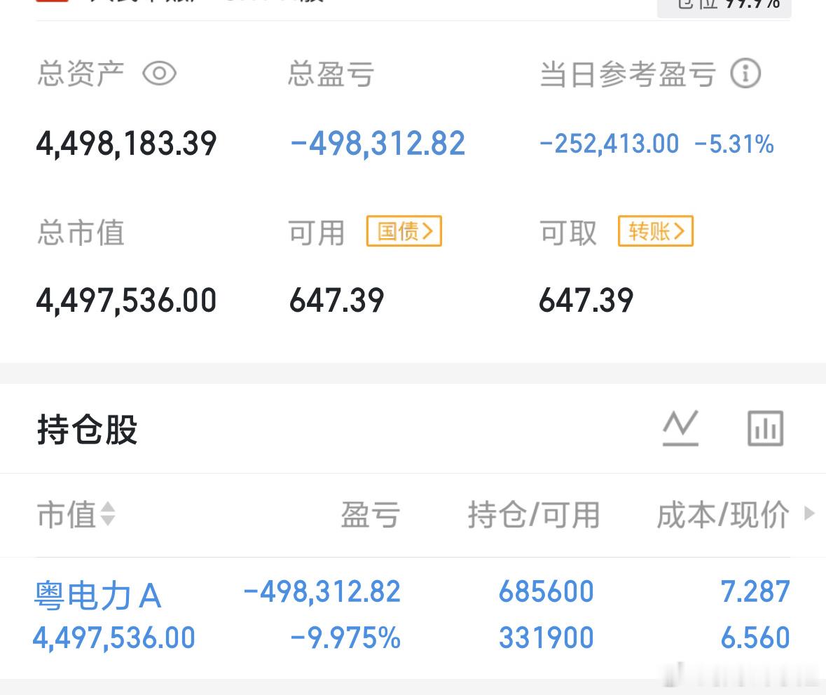Switch holdings view to bar chart display
Screen dimensions: 826x695
[x=764, y=429]
